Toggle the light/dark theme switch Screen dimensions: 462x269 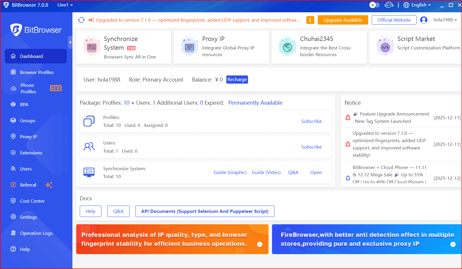374,5
